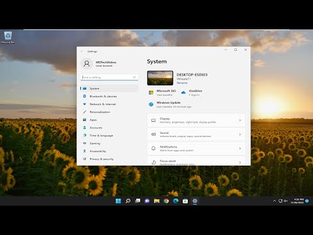Open the Chat app on taskbar
The image size is (313, 235).
(x=147, y=201)
